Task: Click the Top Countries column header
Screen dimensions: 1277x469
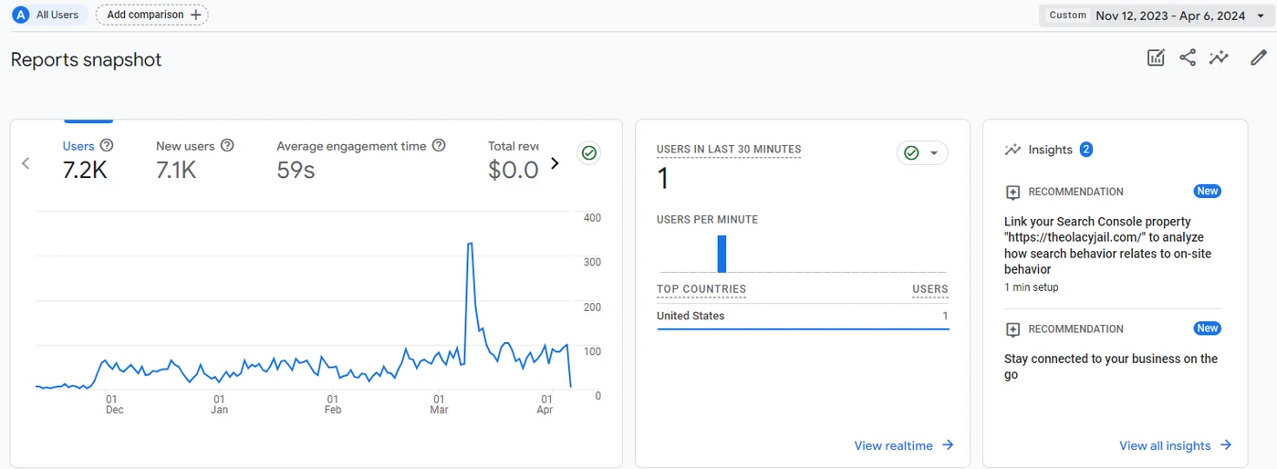Action: 701,289
